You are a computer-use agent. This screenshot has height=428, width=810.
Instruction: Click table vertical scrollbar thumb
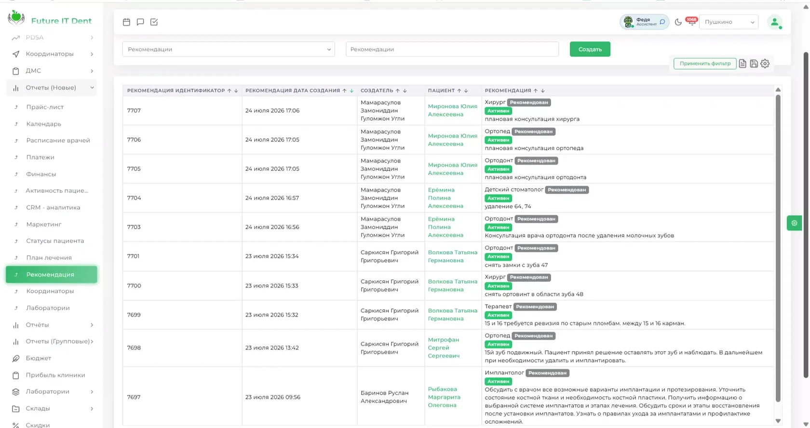[778, 248]
